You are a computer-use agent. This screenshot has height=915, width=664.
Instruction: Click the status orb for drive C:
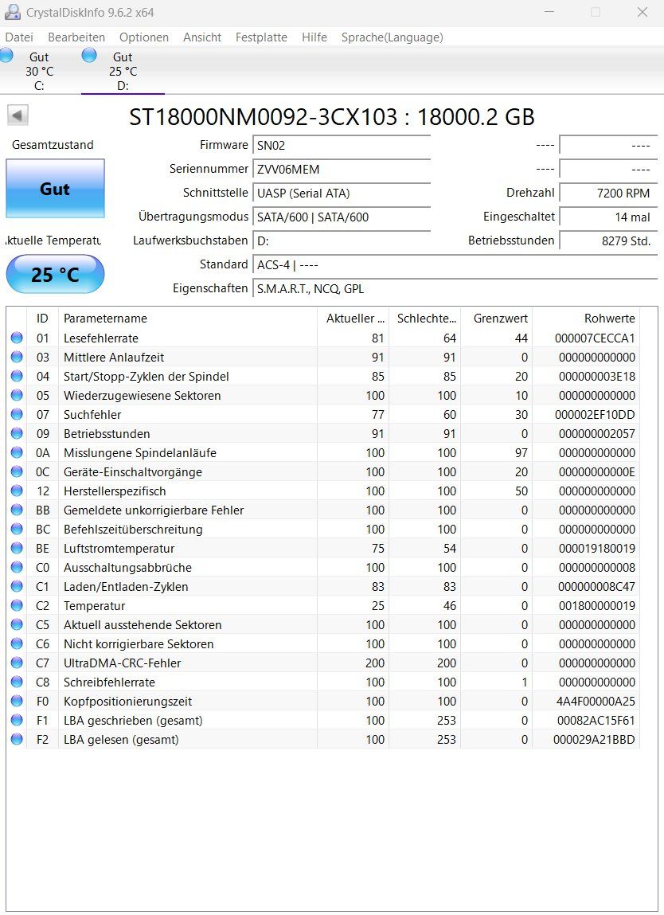tap(6, 56)
